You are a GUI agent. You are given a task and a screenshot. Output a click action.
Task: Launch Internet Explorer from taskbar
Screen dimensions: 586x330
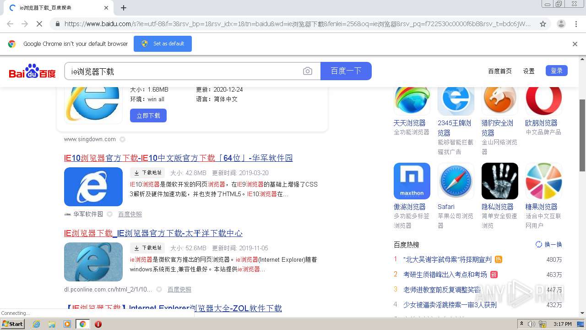pos(36,324)
